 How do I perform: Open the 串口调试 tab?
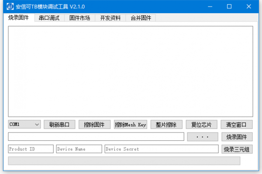pos(49,18)
